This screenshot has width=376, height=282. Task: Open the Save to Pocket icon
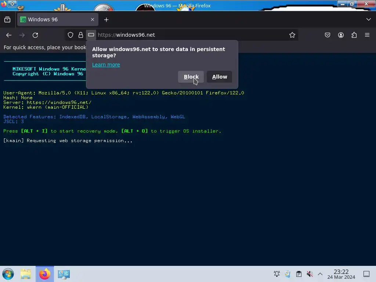pyautogui.click(x=327, y=35)
